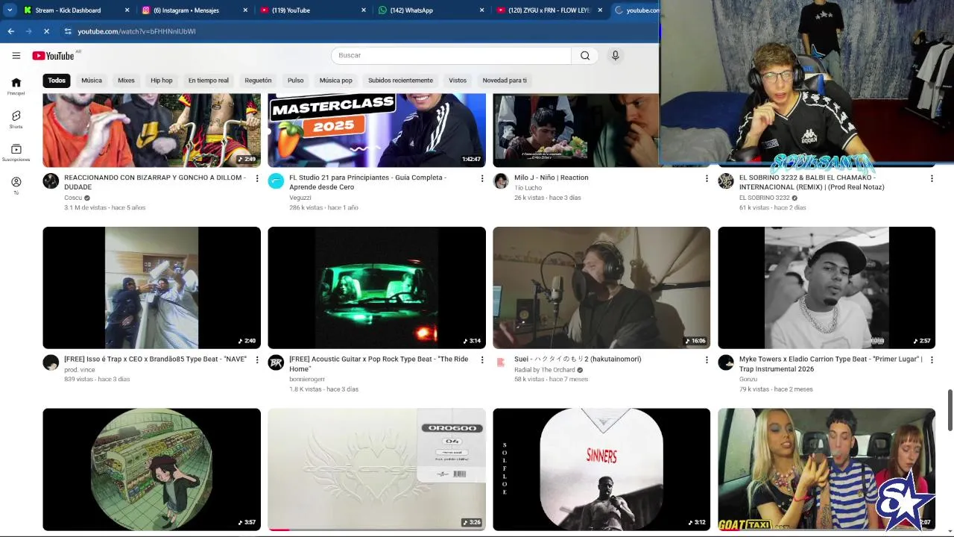The height and width of the screenshot is (537, 954).
Task: Select the Mixes filter chip
Action: [126, 81]
